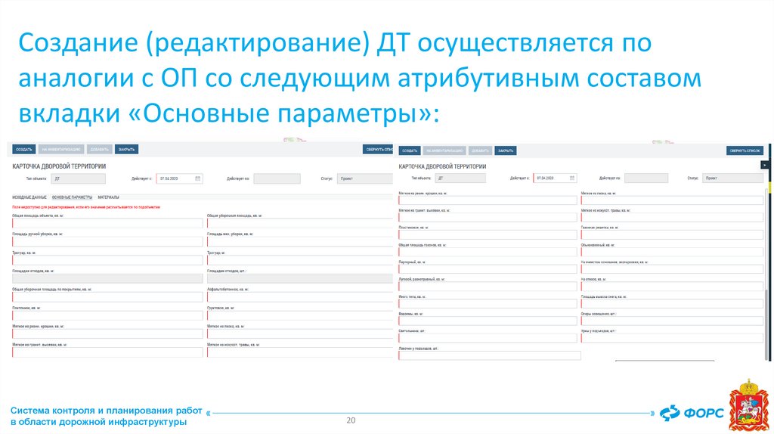Click Тротуар, кв. м input field
This screenshot has height=434, width=774.
click(x=107, y=260)
